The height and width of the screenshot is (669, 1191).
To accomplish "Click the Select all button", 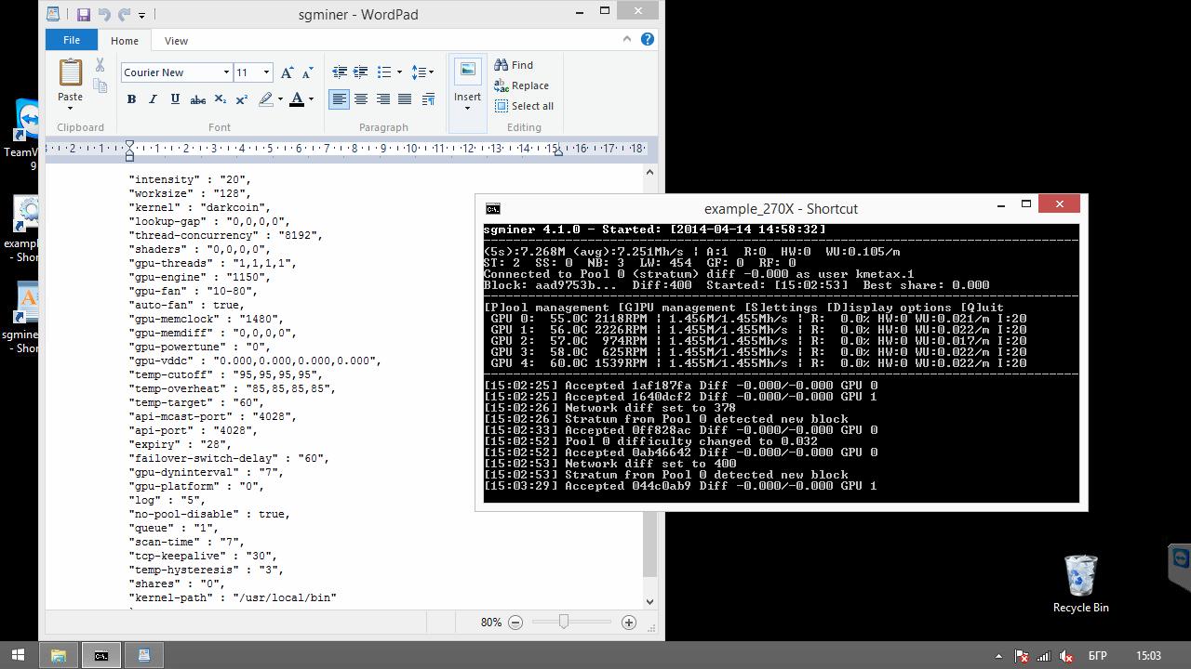I will [x=524, y=106].
